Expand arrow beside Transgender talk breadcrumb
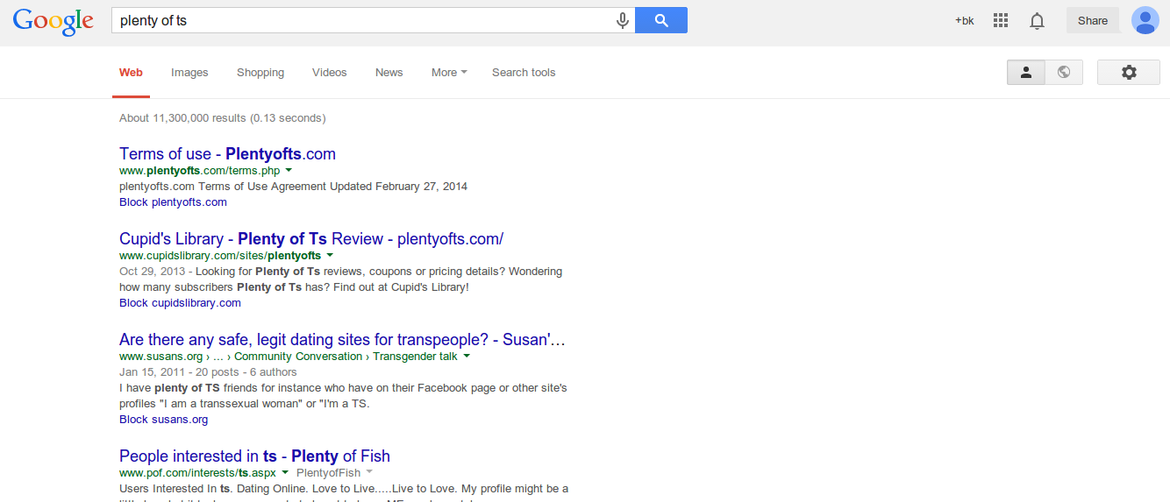 click(x=467, y=357)
